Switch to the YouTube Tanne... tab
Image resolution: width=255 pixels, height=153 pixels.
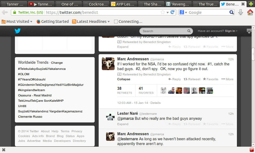[41, 4]
